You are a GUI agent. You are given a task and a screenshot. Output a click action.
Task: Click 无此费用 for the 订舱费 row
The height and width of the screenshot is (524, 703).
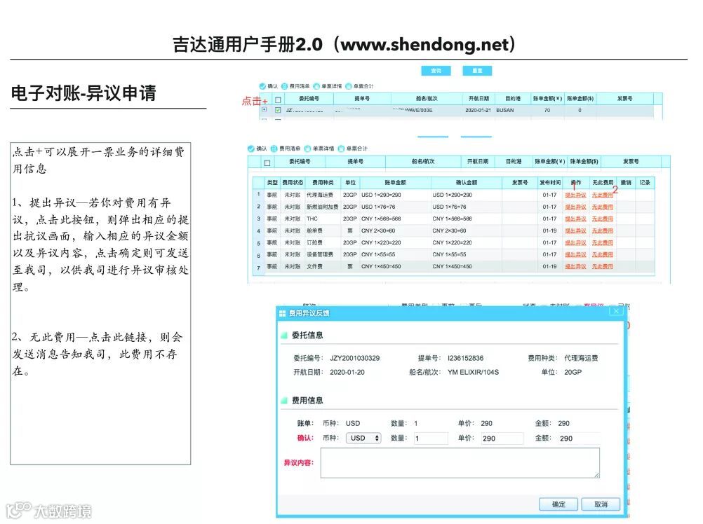coord(603,242)
